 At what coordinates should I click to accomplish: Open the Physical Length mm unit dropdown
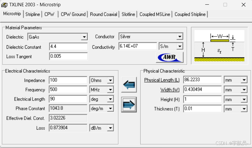[244, 80]
